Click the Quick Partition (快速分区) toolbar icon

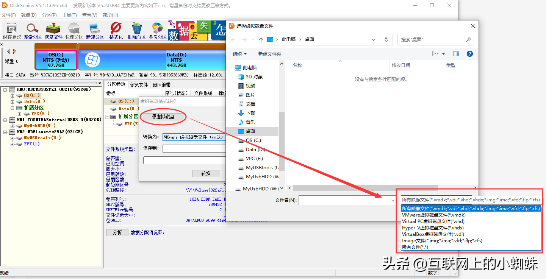point(74,31)
